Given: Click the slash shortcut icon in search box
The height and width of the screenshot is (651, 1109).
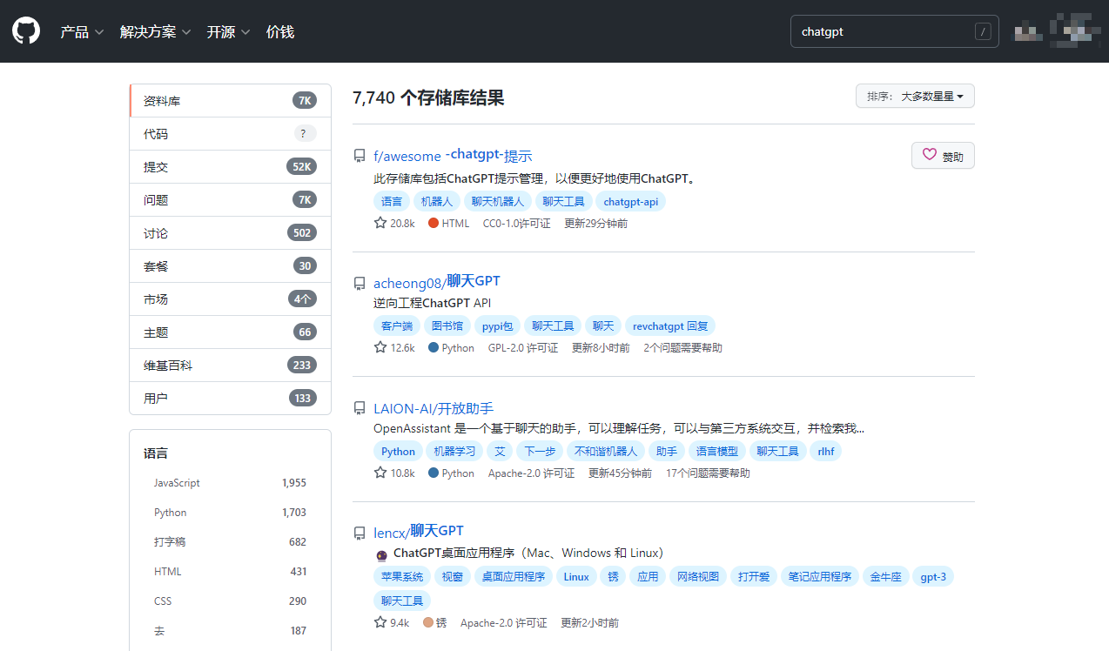Looking at the screenshot, I should tap(983, 32).
